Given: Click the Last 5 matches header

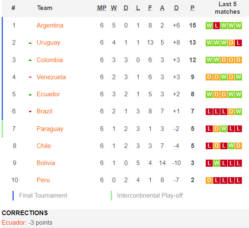Looking at the screenshot, I should pos(227,8).
